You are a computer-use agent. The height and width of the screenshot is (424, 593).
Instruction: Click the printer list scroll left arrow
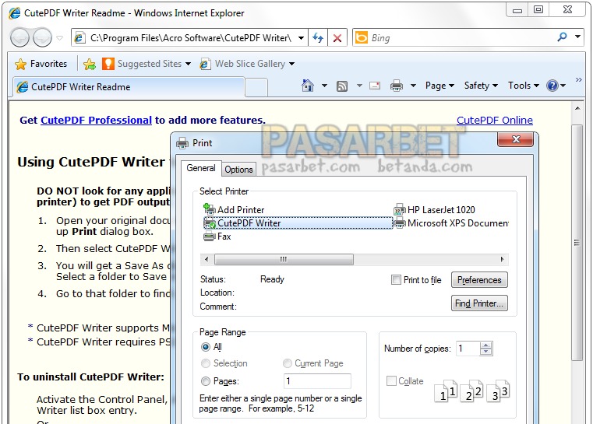pos(206,259)
